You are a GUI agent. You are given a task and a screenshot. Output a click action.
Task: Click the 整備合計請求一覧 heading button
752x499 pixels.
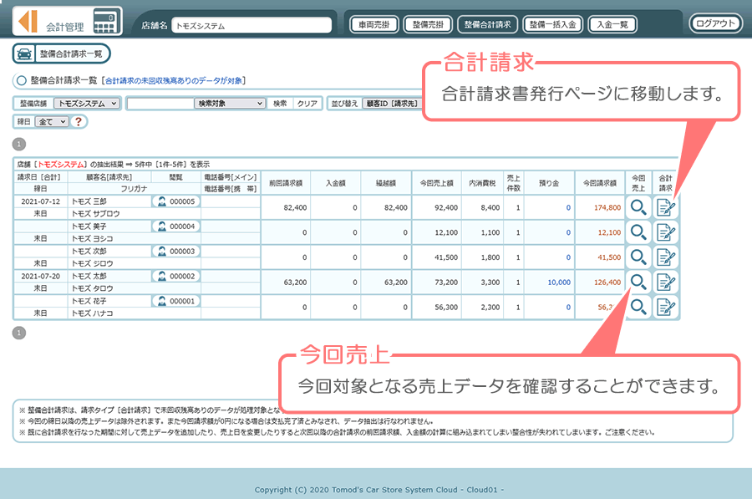point(62,53)
